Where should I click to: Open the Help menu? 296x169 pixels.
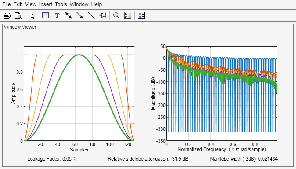[x=97, y=4]
